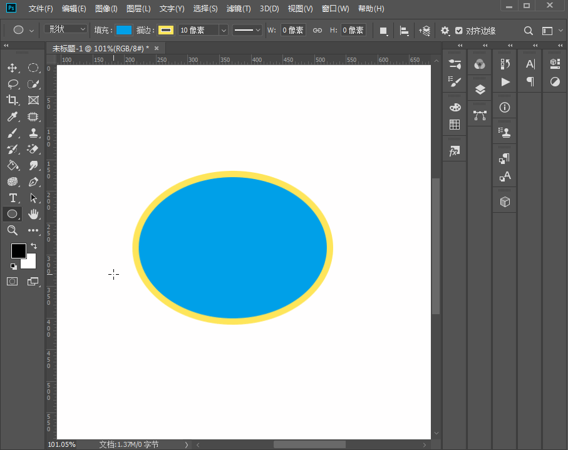The height and width of the screenshot is (450, 568).
Task: Click the search icon in options bar
Action: tap(528, 31)
